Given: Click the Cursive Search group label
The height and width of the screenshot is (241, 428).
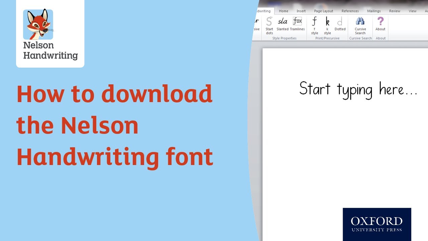Looking at the screenshot, I should pos(360,38).
